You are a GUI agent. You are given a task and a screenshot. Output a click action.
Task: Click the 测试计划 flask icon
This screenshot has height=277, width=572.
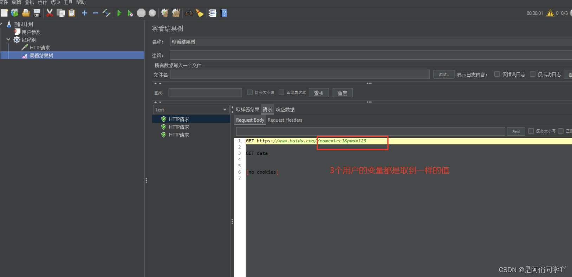(9, 24)
